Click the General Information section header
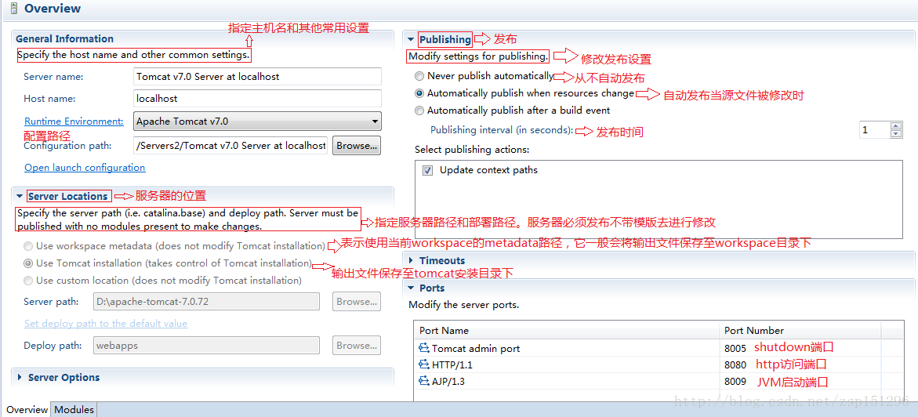Image resolution: width=918 pixels, height=417 pixels. [64, 38]
